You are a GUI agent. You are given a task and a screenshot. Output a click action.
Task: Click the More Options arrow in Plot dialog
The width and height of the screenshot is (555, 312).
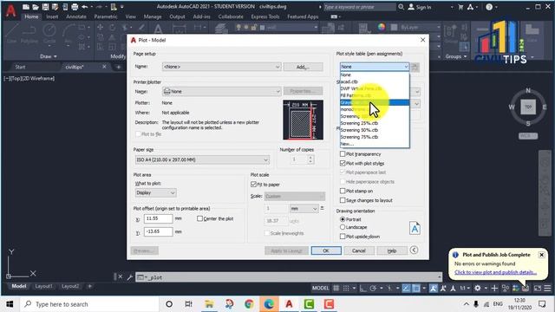pyautogui.click(x=414, y=250)
